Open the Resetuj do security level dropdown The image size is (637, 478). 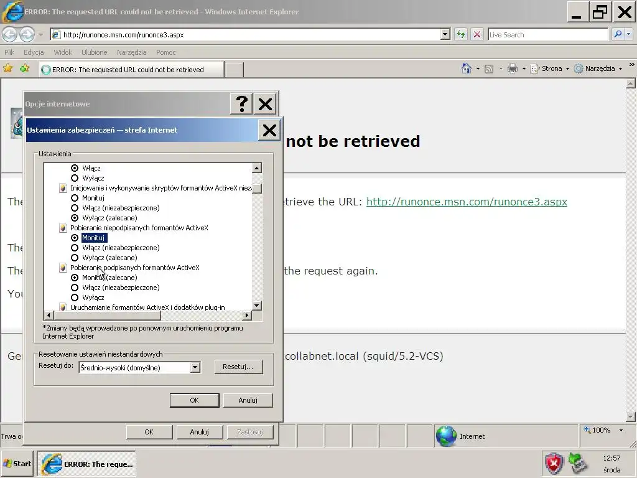tap(195, 367)
